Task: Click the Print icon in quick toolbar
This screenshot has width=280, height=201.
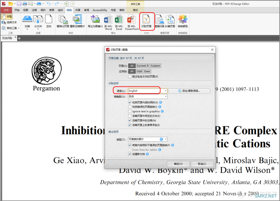Action: point(25,4)
